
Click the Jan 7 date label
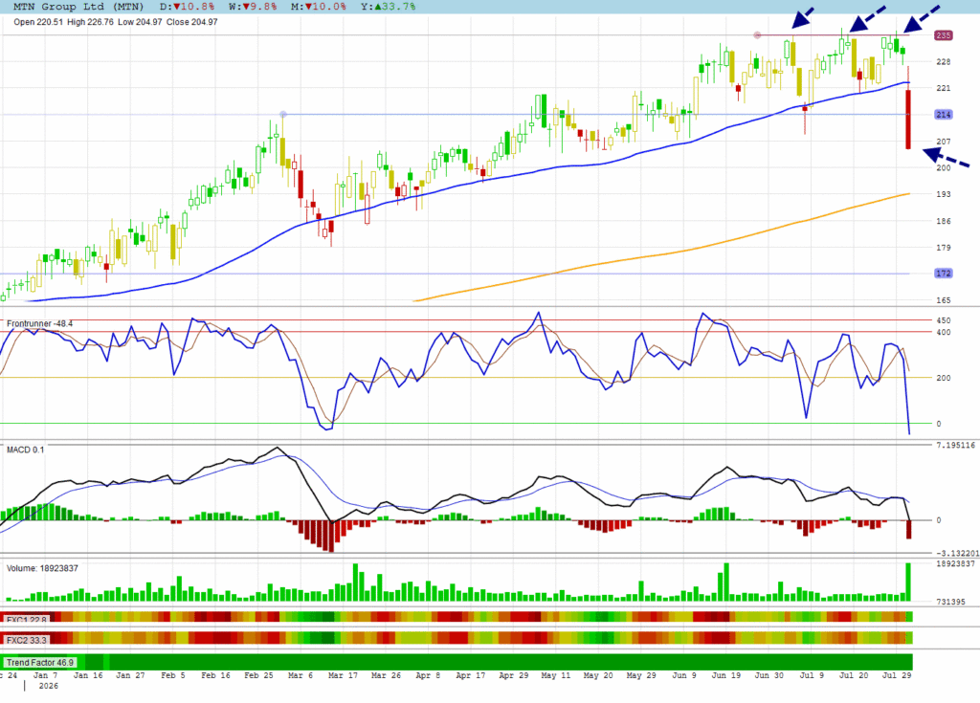pos(45,675)
